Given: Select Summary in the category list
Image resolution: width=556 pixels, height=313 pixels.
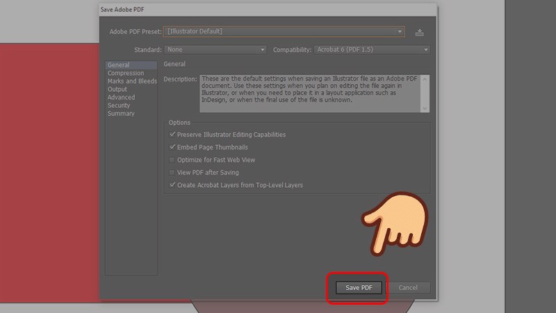Looking at the screenshot, I should [121, 113].
